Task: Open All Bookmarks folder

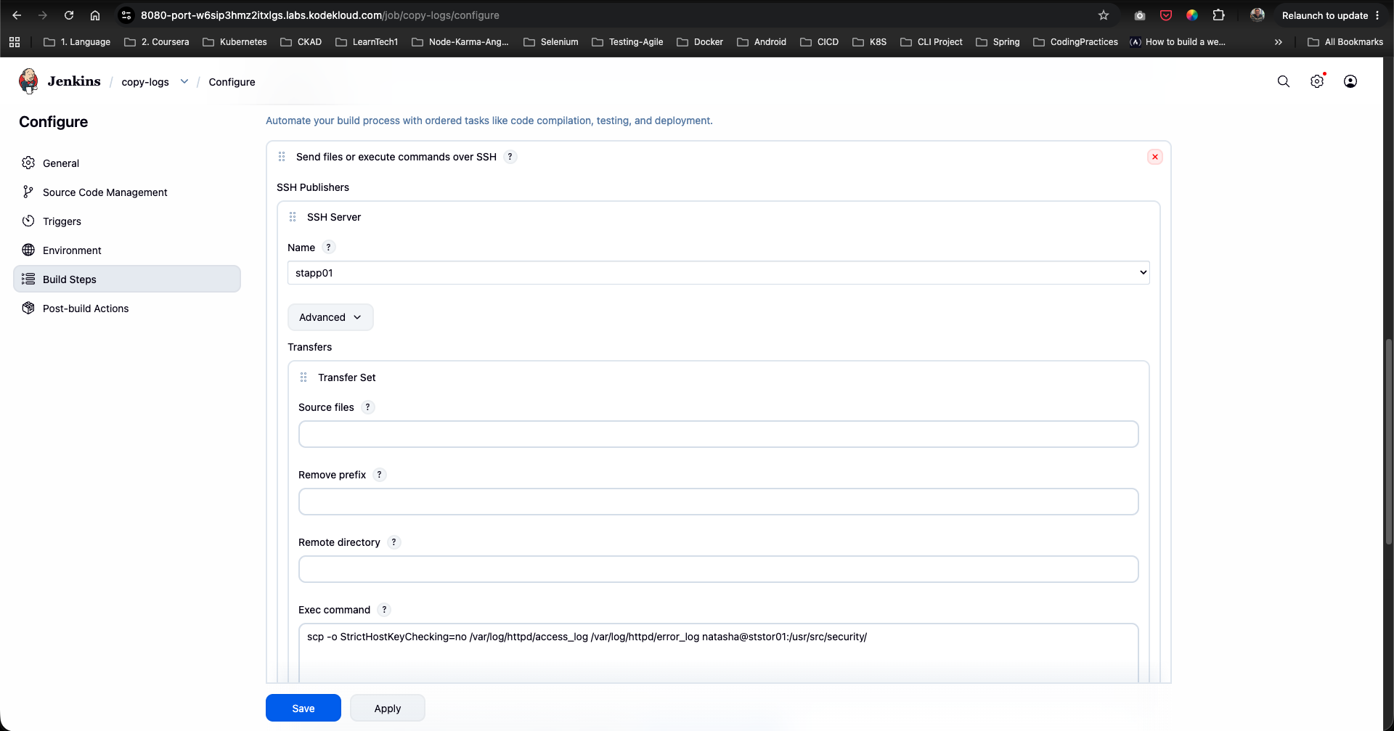Action: [1345, 42]
